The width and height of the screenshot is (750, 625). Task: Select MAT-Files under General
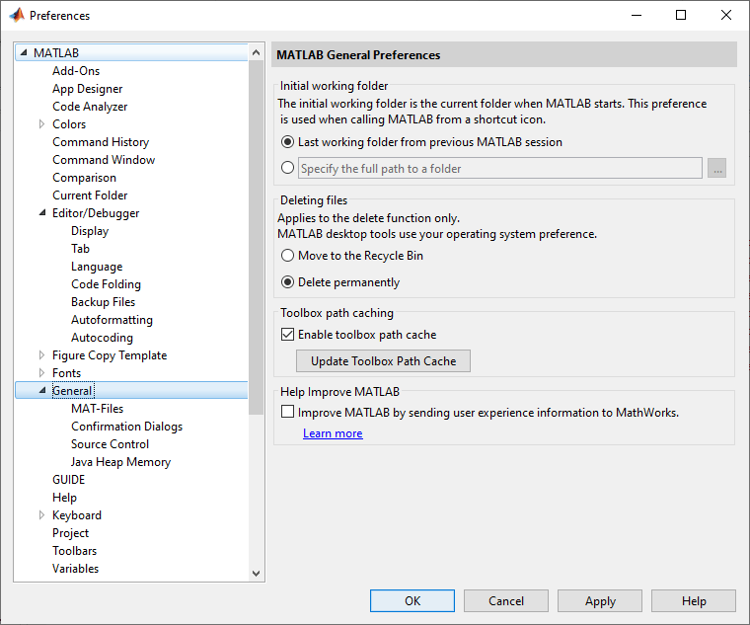point(97,408)
